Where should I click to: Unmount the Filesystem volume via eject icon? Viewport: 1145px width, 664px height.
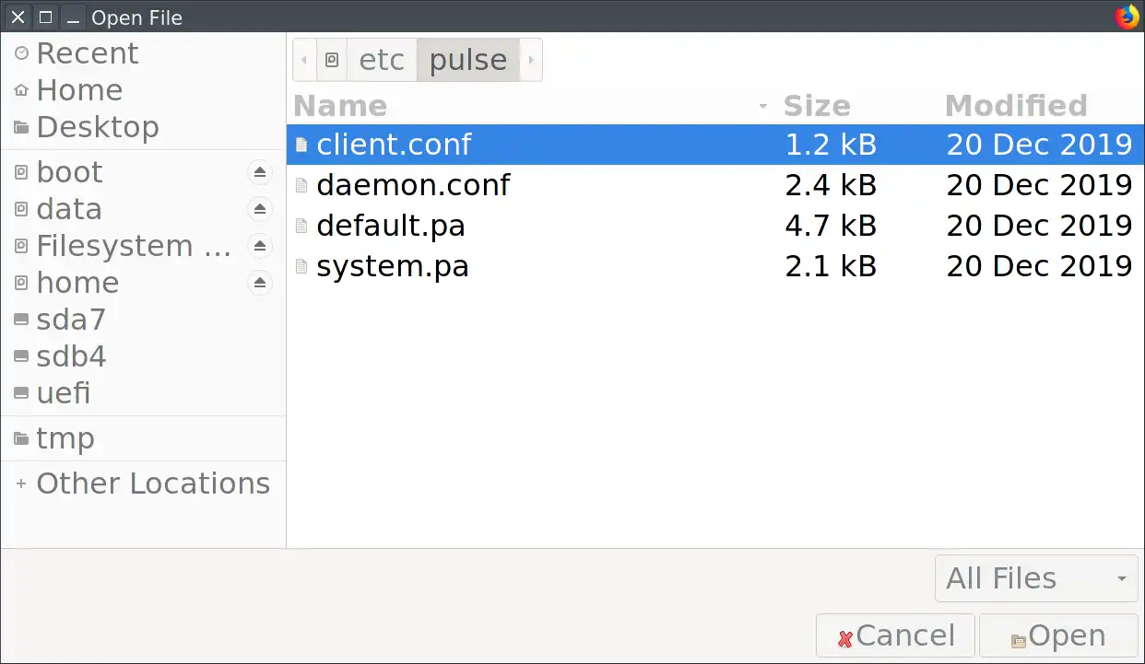260,246
